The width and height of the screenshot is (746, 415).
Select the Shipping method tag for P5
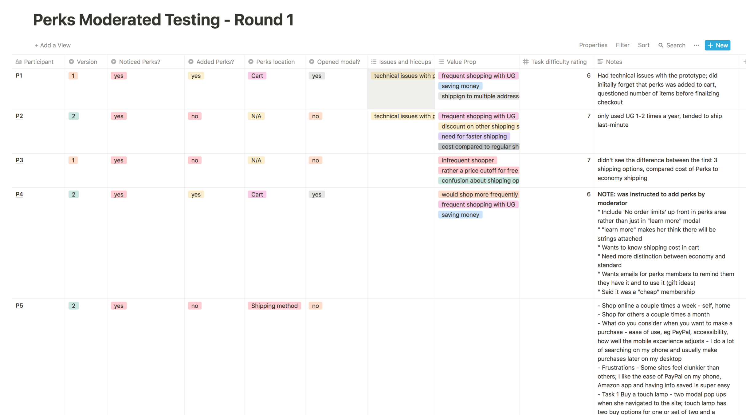coord(274,306)
